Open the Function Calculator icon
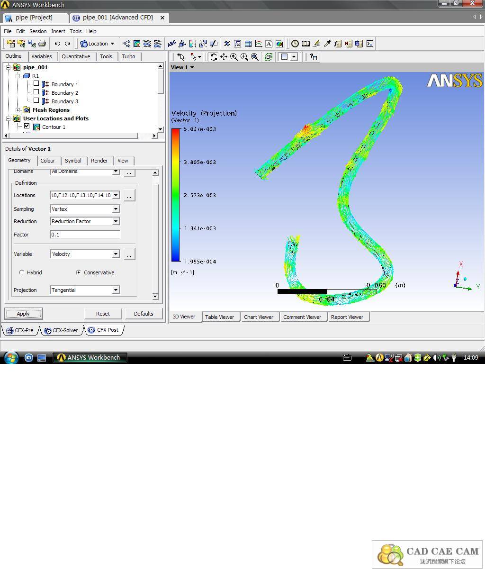485x571 pixels. click(338, 44)
